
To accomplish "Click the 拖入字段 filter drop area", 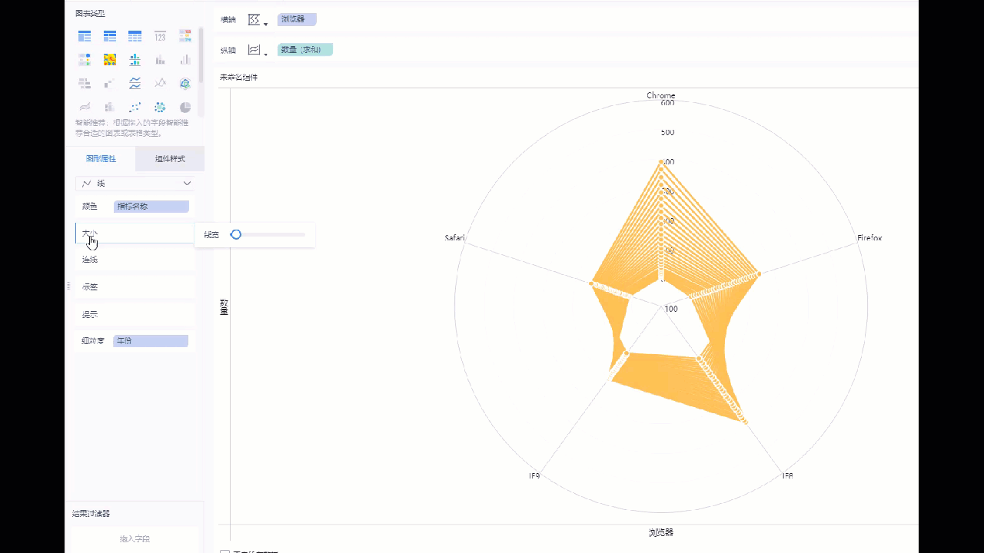I will coord(135,539).
